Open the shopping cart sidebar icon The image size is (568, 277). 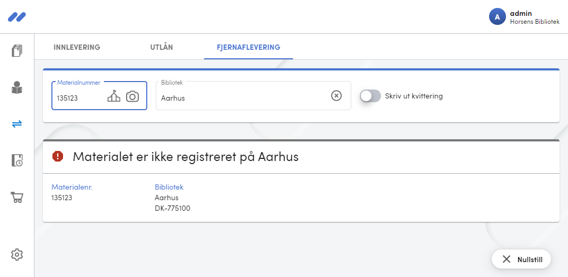click(17, 197)
